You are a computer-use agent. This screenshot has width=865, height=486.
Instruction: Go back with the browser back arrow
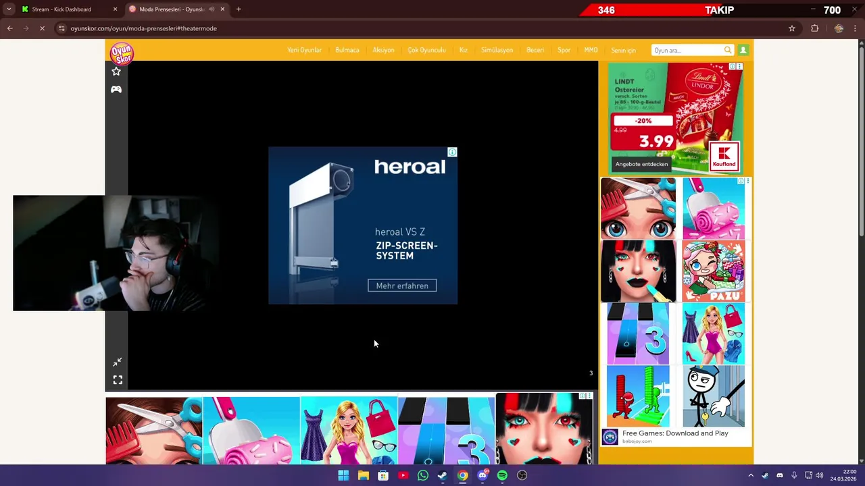click(x=9, y=28)
